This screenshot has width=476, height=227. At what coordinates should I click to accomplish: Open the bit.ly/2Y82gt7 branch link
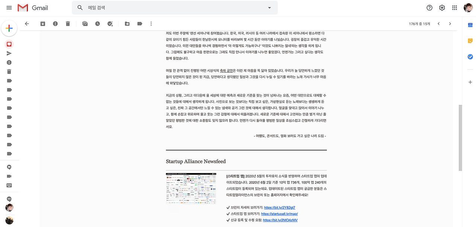(x=279, y=207)
